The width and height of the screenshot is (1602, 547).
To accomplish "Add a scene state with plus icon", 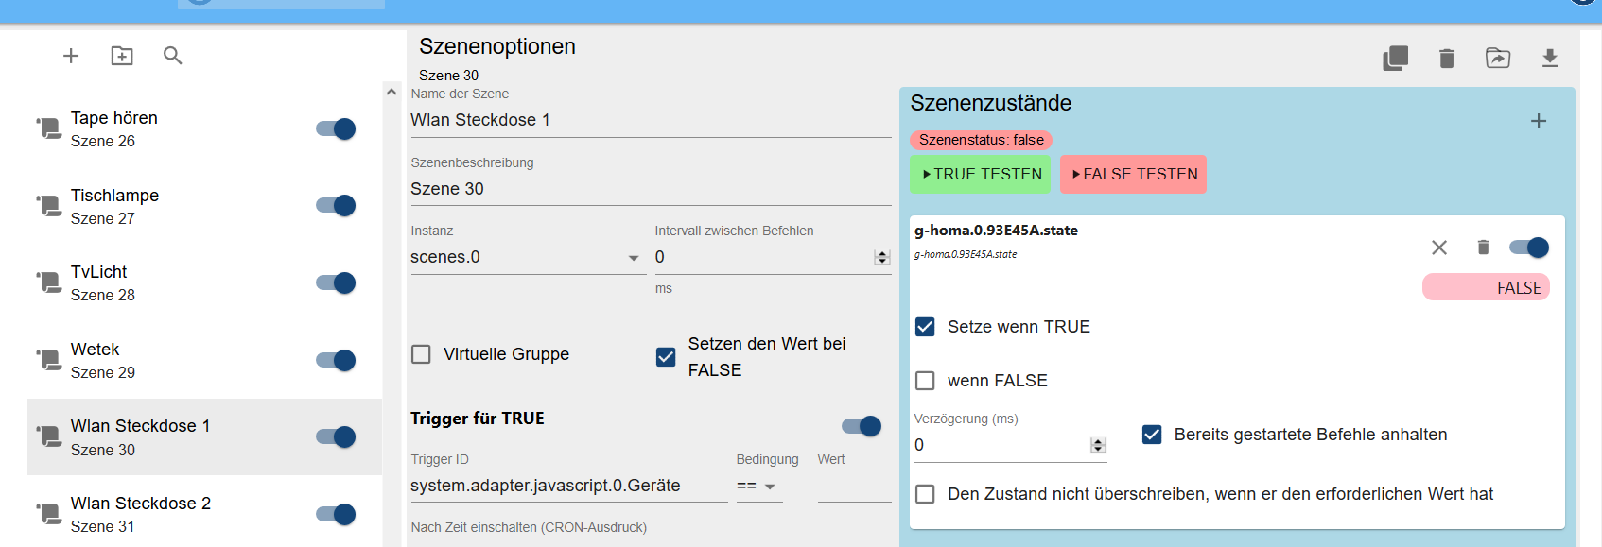I will tap(1539, 121).
